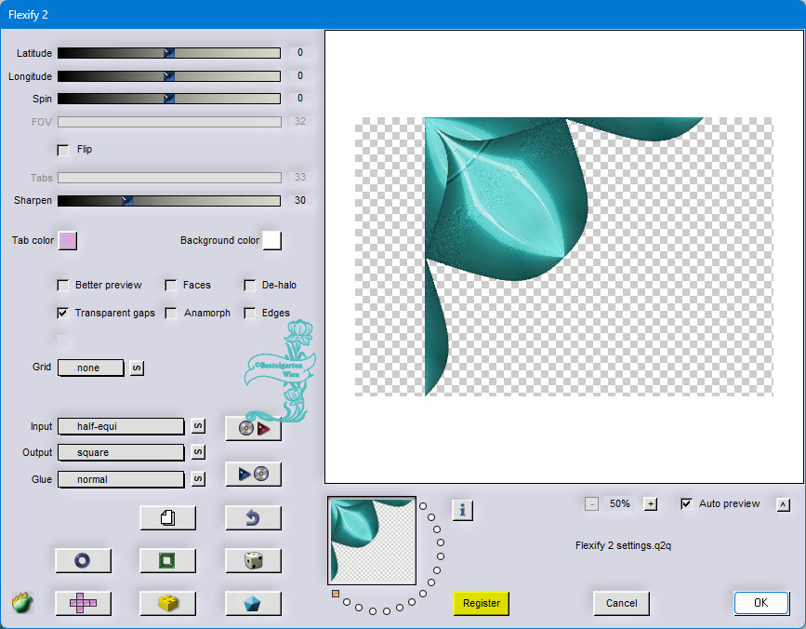Screen dimensions: 806x629
Task: Toggle the De-halo checkbox
Action: click(x=250, y=286)
